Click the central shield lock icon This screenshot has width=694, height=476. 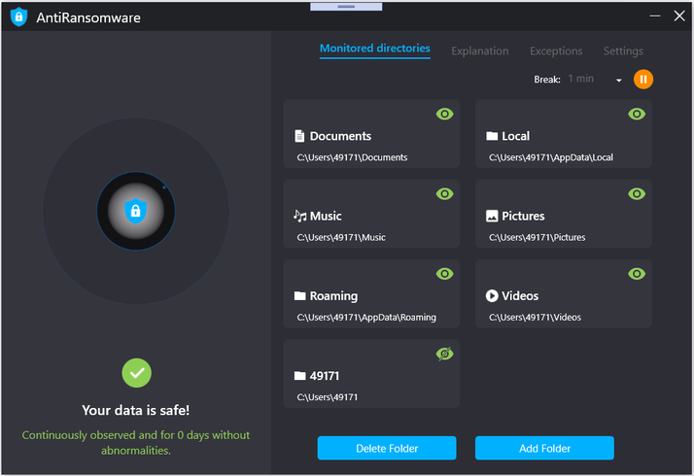[x=136, y=211]
